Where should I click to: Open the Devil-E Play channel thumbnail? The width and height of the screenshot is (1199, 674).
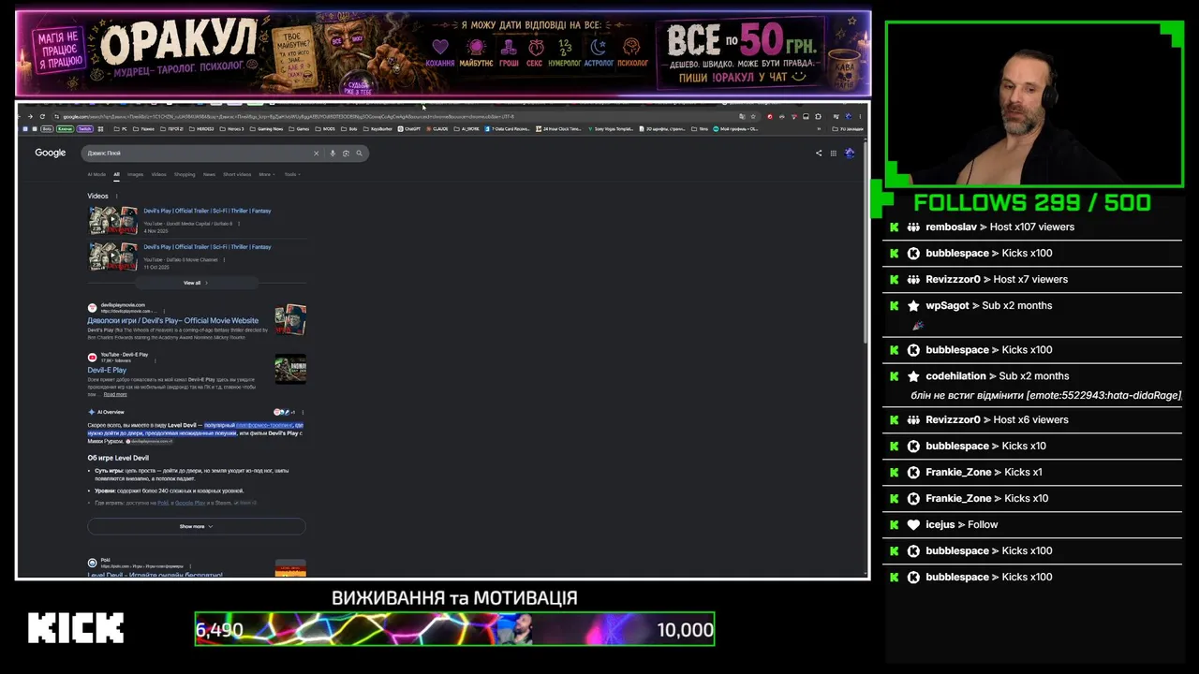tap(290, 369)
